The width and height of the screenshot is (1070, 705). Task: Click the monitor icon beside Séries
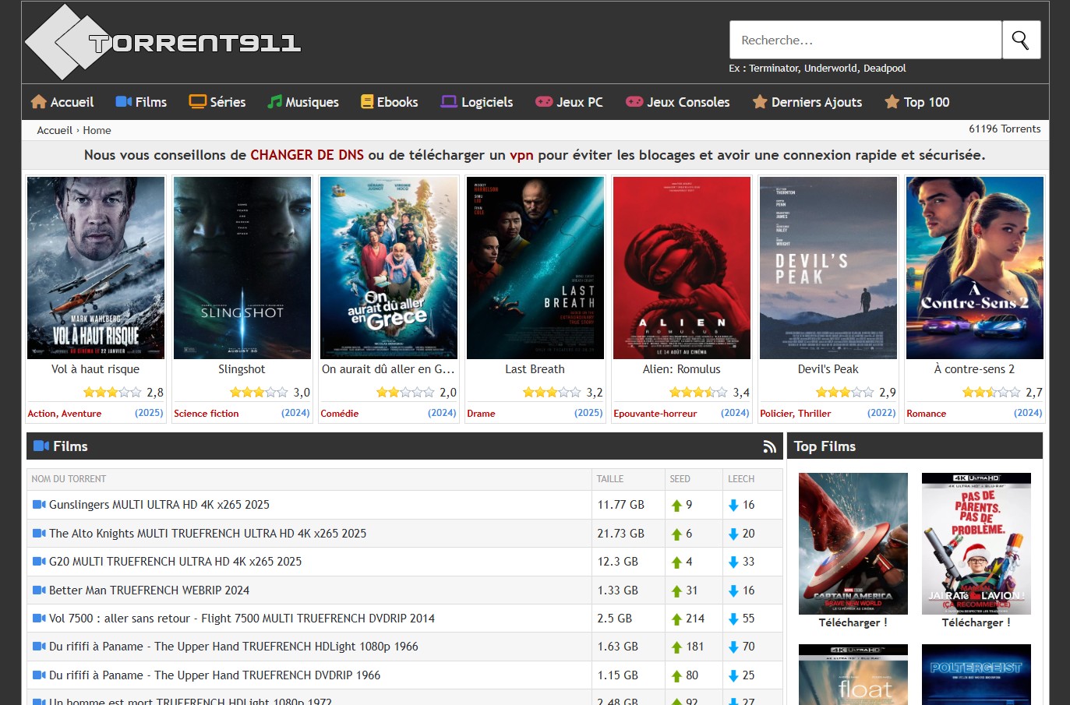click(197, 102)
